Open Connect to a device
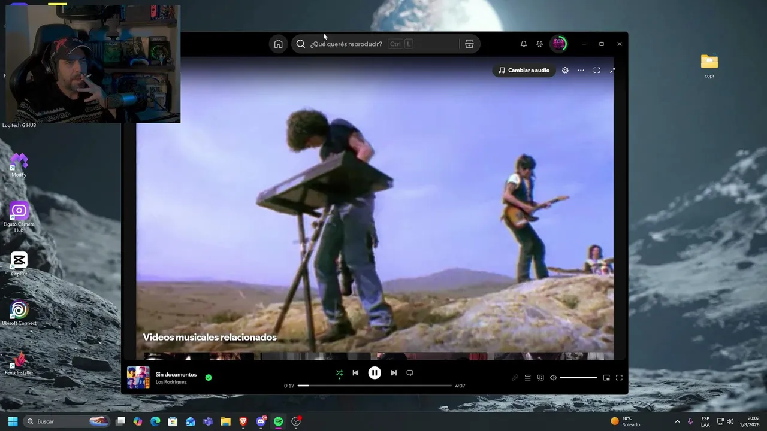The image size is (767, 431). 540,378
